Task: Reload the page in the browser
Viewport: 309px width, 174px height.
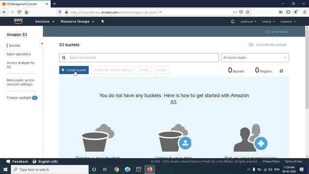Action: [x=19, y=12]
